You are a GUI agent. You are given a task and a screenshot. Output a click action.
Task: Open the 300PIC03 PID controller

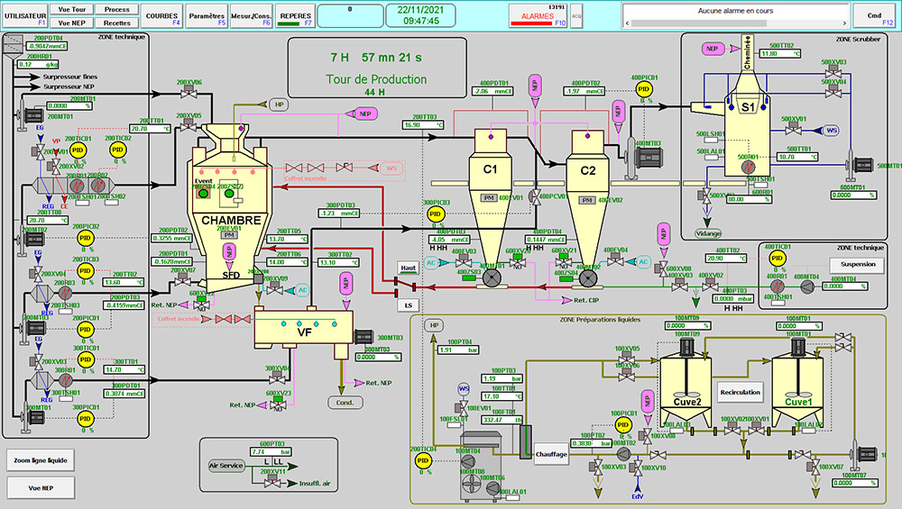[435, 214]
